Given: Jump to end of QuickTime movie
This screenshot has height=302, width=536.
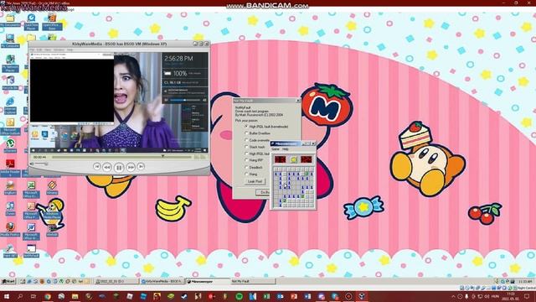Looking at the screenshot, I should coord(141,166).
